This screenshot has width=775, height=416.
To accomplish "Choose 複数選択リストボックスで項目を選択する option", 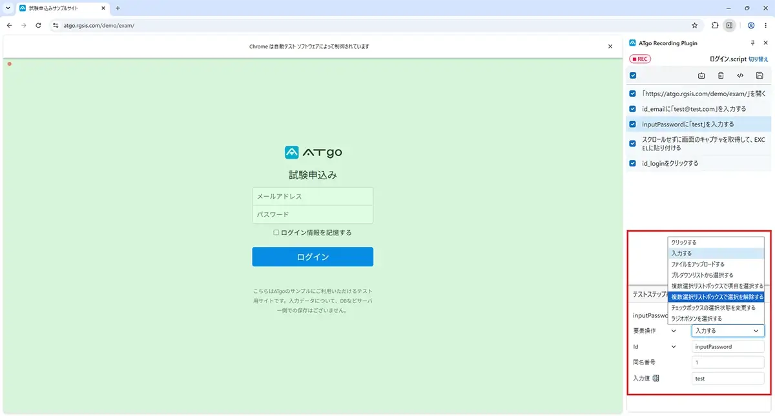I will click(x=716, y=286).
